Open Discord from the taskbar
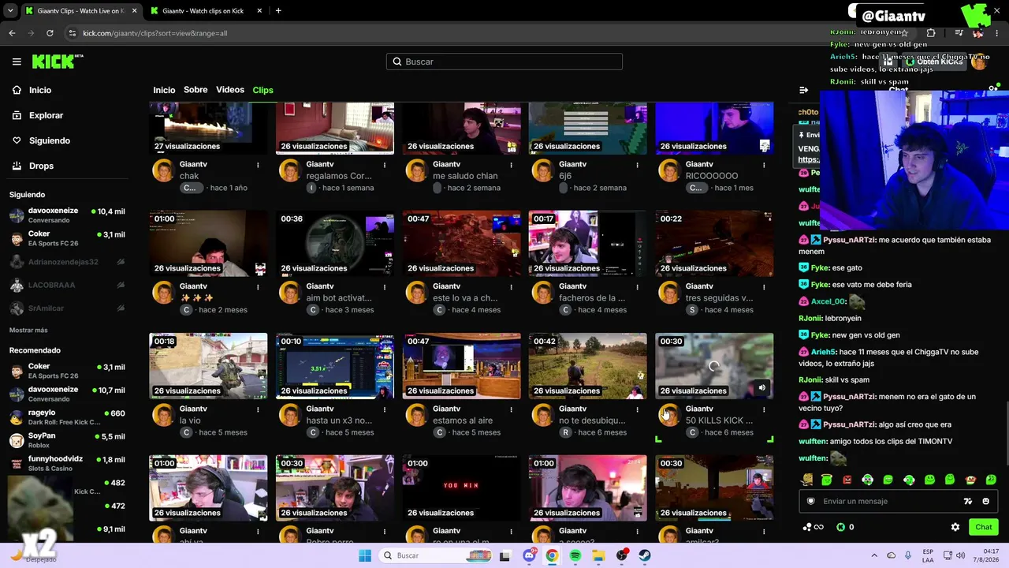Screen dimensions: 1009x568 [x=529, y=555]
